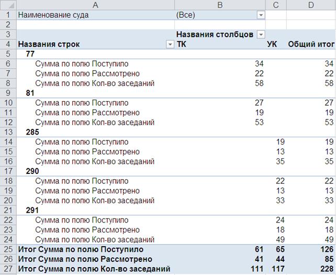Click Сумма по полю Поступило in row 18
This screenshot has width=336, height=275.
click(82, 181)
